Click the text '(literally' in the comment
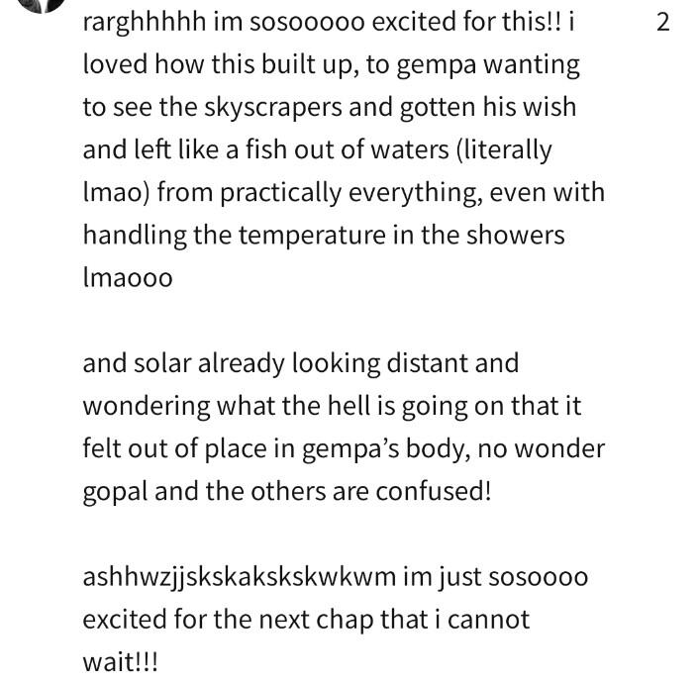The height and width of the screenshot is (684, 699). [x=504, y=150]
